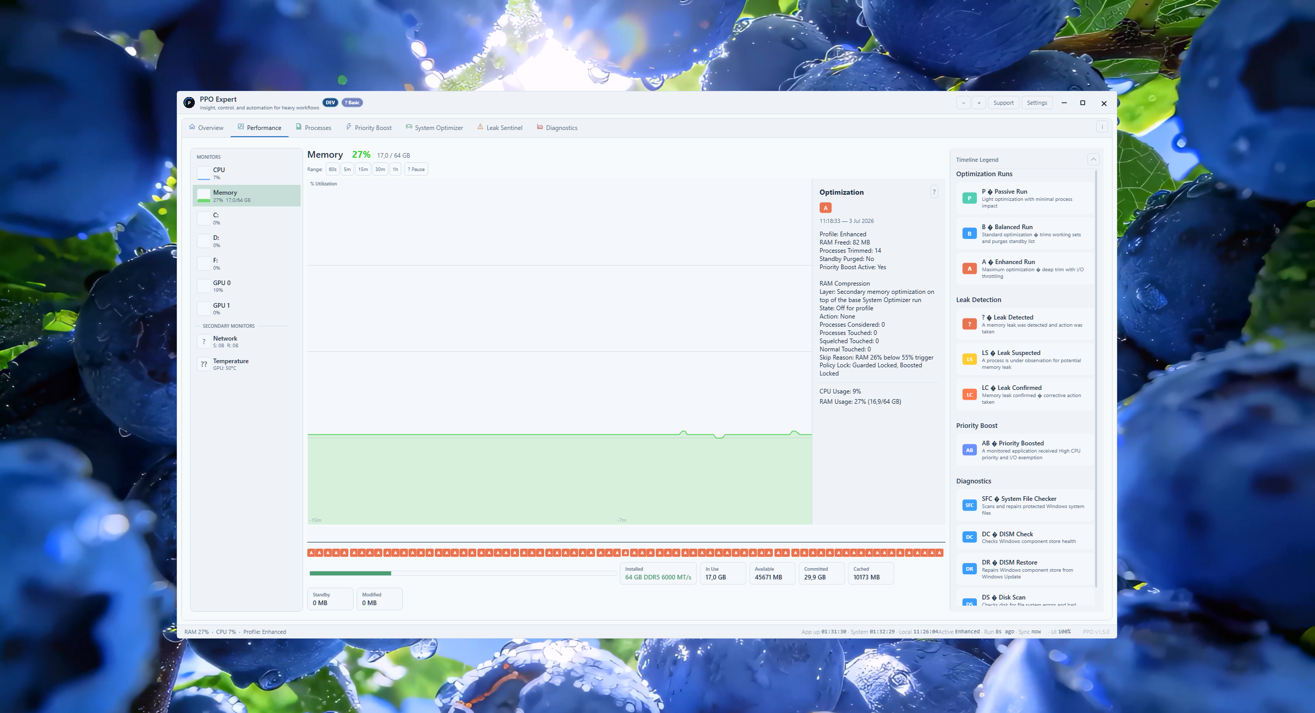Screen dimensions: 1315x713
Task: Go to the Priority Boost tab
Action: click(368, 128)
